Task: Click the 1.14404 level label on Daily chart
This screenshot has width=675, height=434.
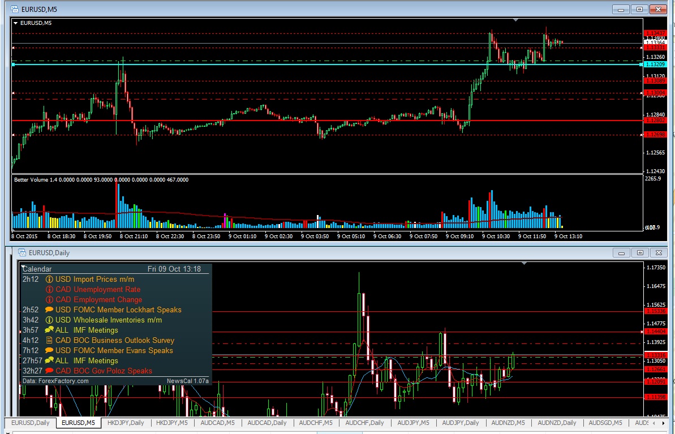Action: click(655, 332)
